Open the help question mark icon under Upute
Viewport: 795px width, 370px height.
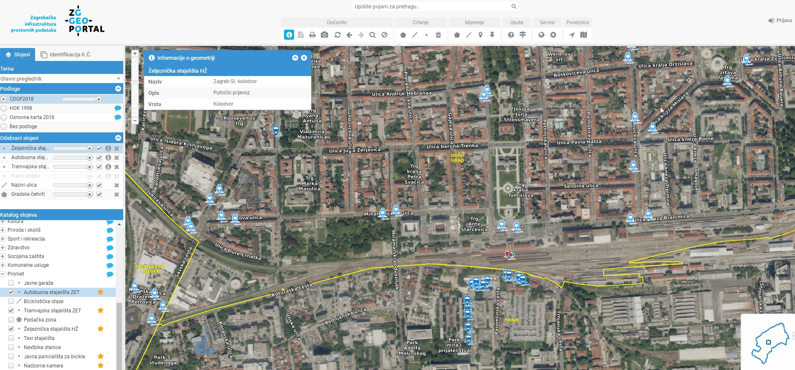511,35
